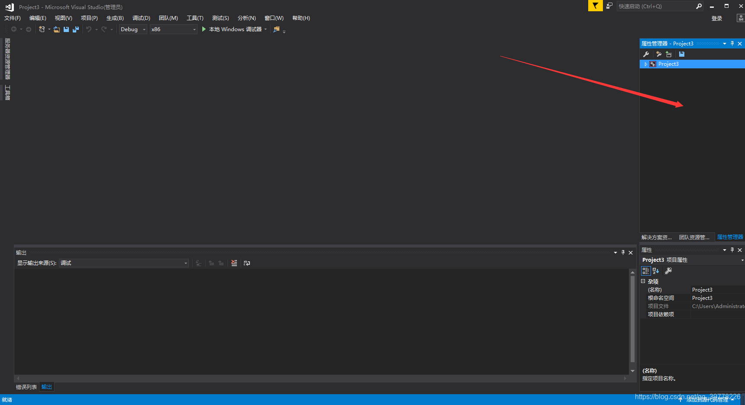Click the Find in Files toolbar icon
Image resolution: width=745 pixels, height=405 pixels.
click(x=276, y=29)
